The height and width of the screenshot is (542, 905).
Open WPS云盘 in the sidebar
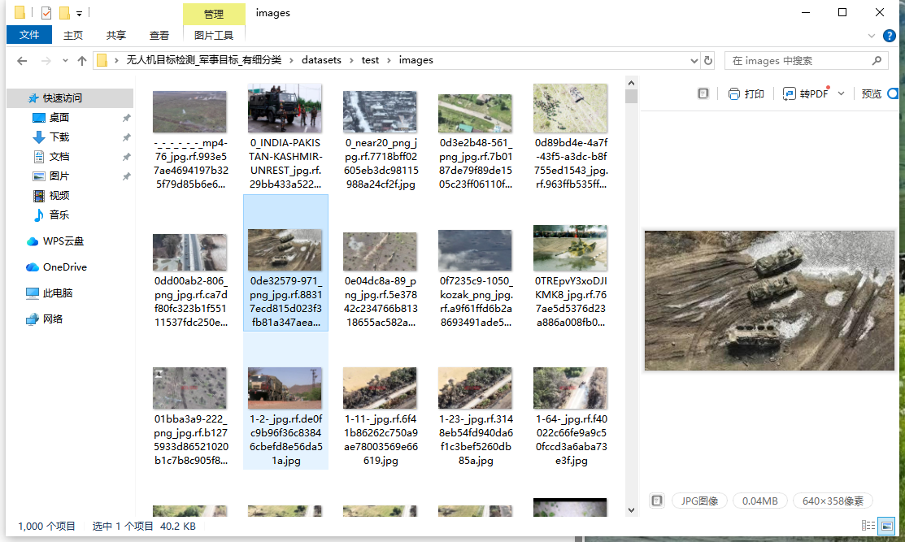click(x=63, y=241)
